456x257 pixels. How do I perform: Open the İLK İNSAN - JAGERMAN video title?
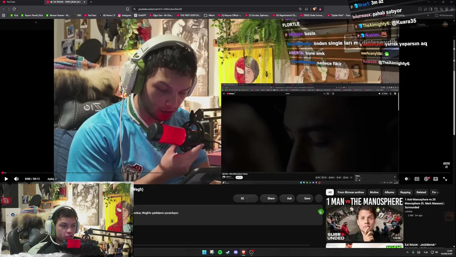420,245
